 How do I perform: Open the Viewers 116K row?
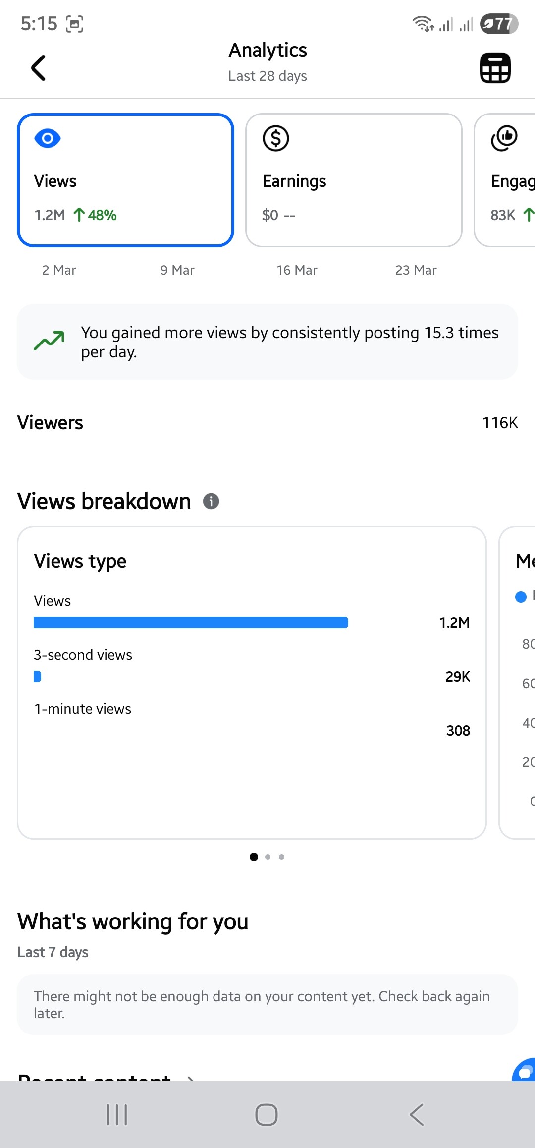pyautogui.click(x=267, y=423)
